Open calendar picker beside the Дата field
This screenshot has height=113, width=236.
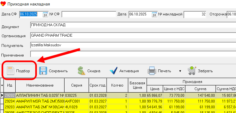point(154,15)
